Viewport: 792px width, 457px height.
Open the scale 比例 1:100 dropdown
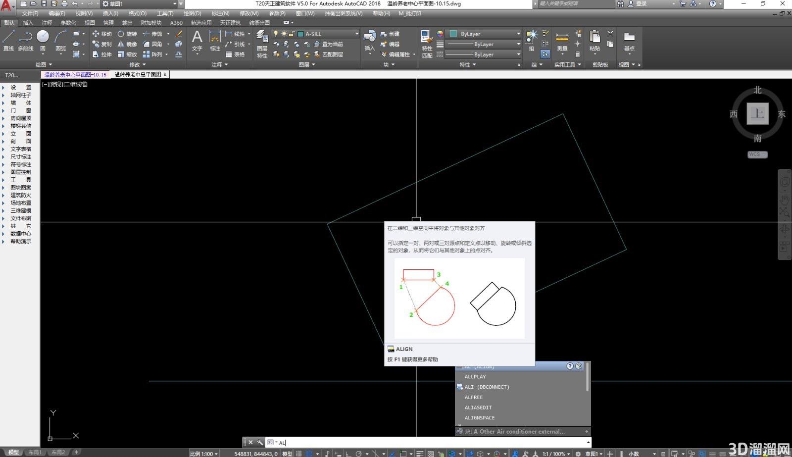pyautogui.click(x=203, y=454)
